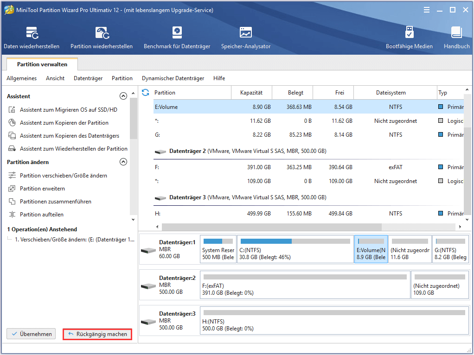Select 11.6 GB unallocated block on Datenträger 1

(410, 249)
